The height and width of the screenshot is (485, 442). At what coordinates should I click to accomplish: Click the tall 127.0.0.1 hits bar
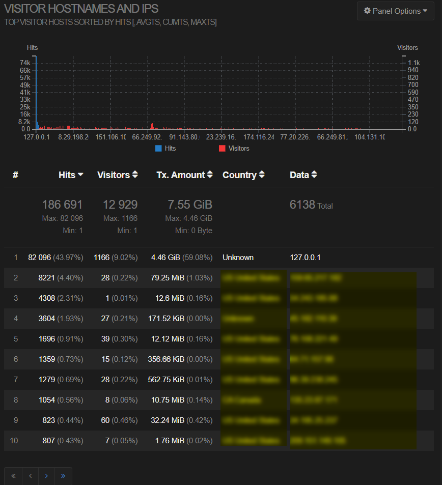[36, 93]
